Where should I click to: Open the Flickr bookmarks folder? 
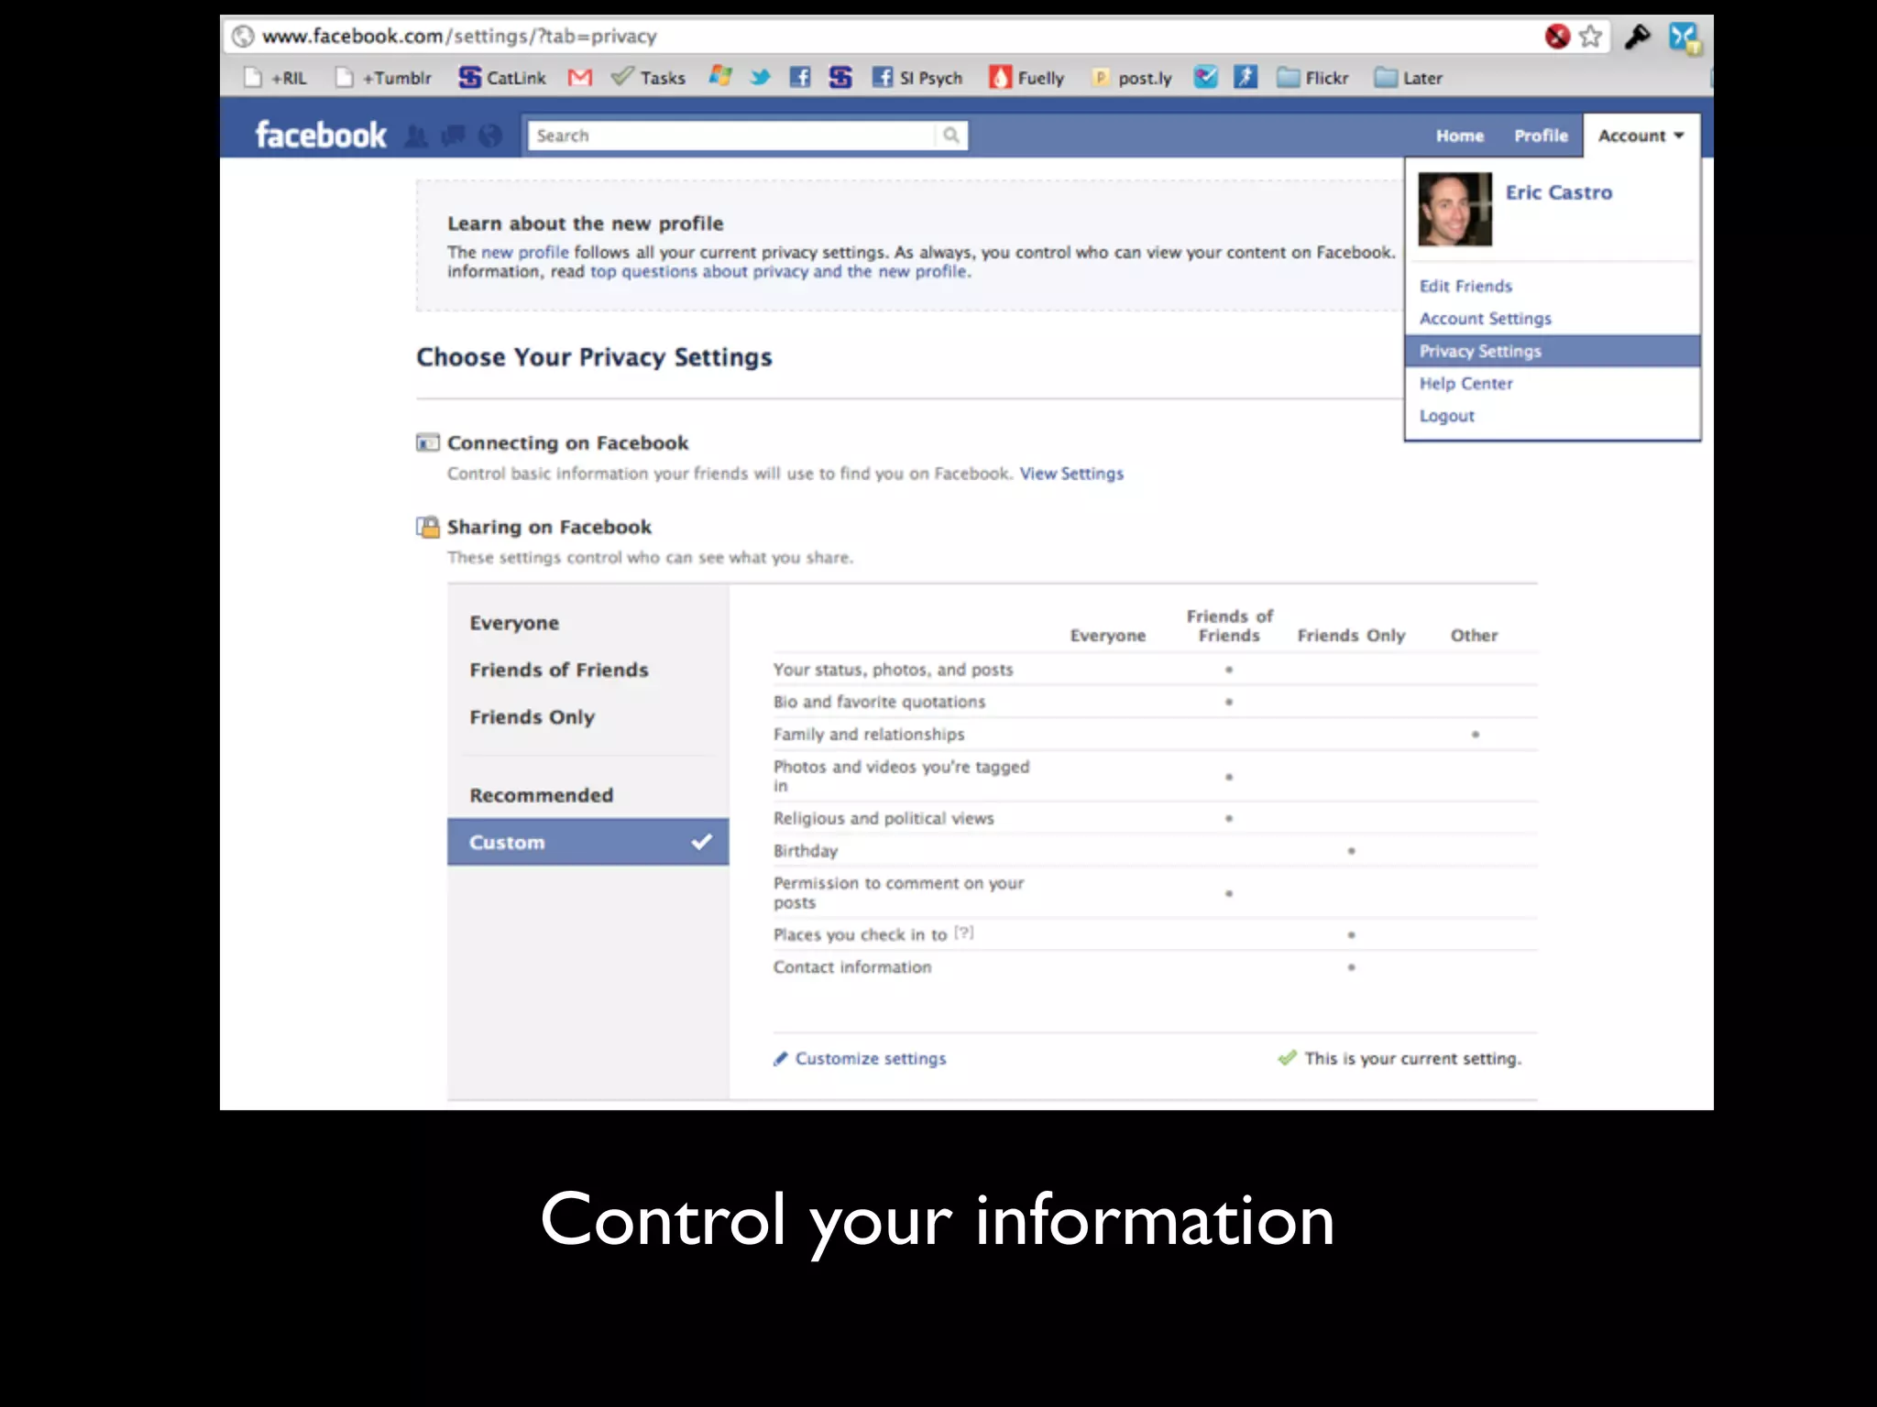tap(1312, 78)
